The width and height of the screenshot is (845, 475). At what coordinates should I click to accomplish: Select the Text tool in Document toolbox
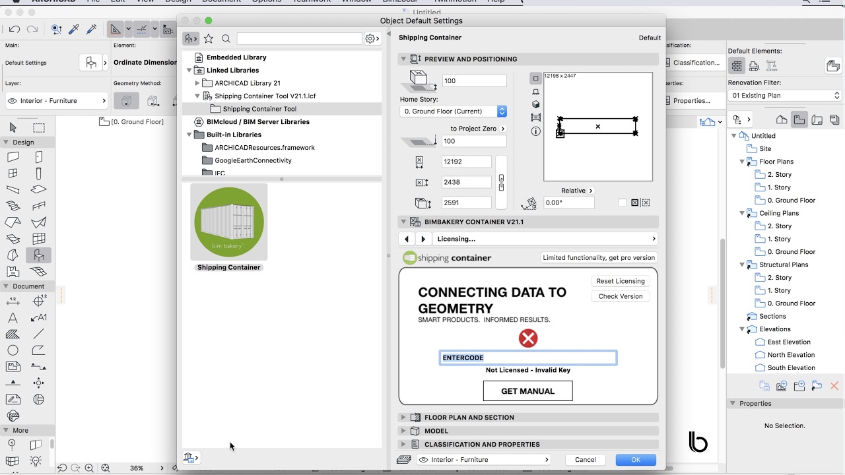pos(13,318)
